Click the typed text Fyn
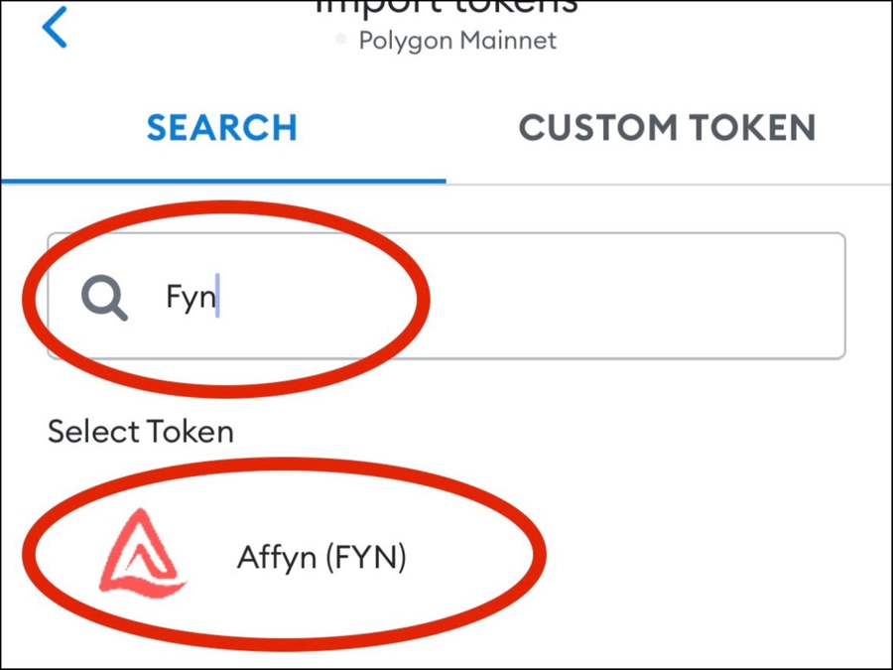The image size is (893, 670). coord(190,297)
